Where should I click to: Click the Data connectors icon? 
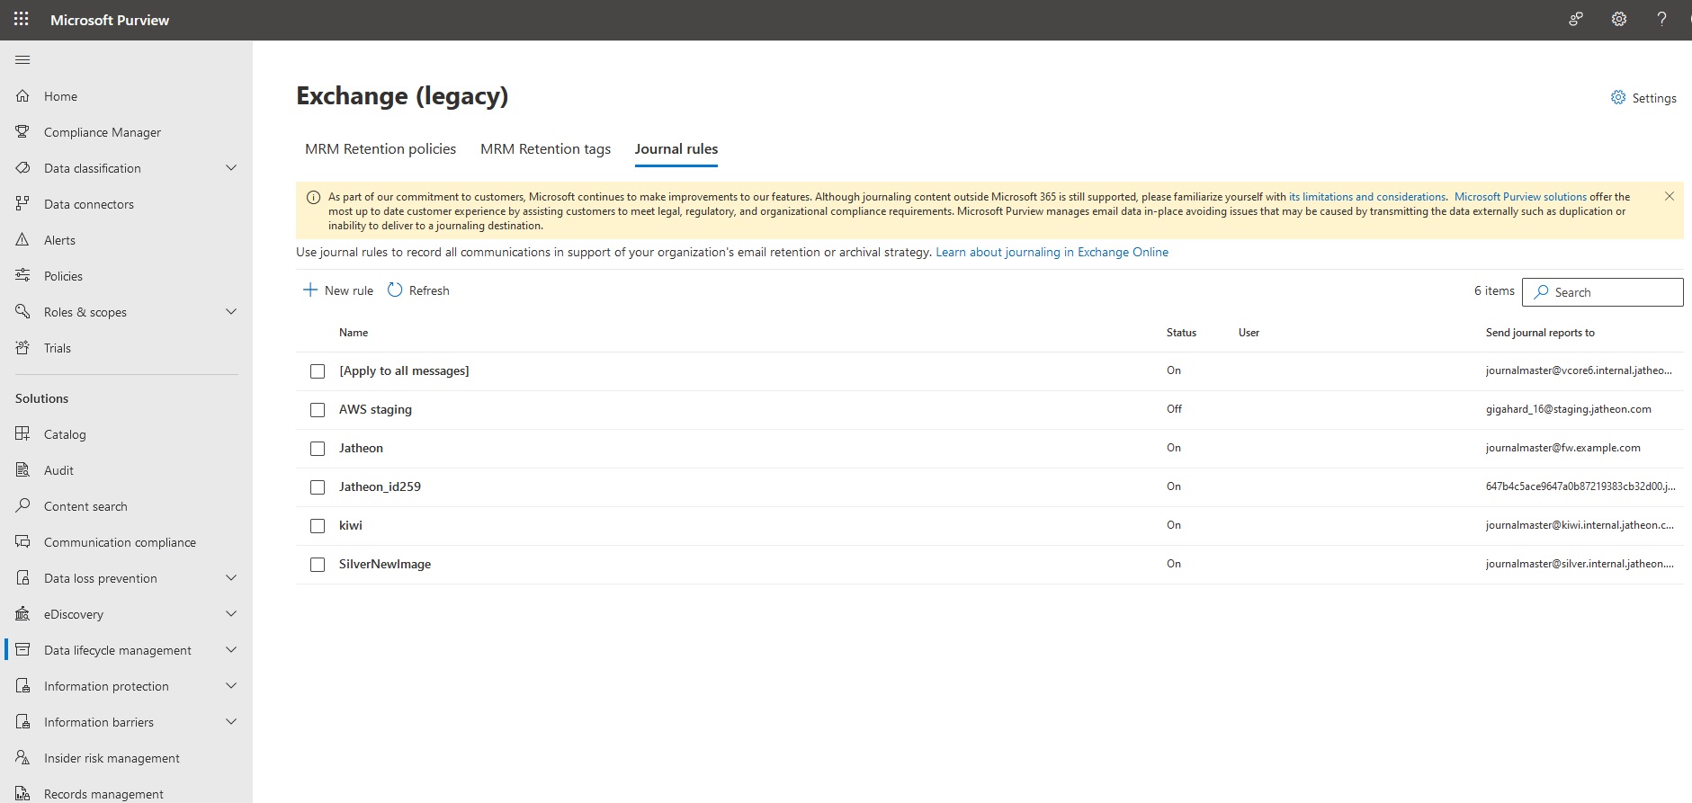pyautogui.click(x=22, y=204)
